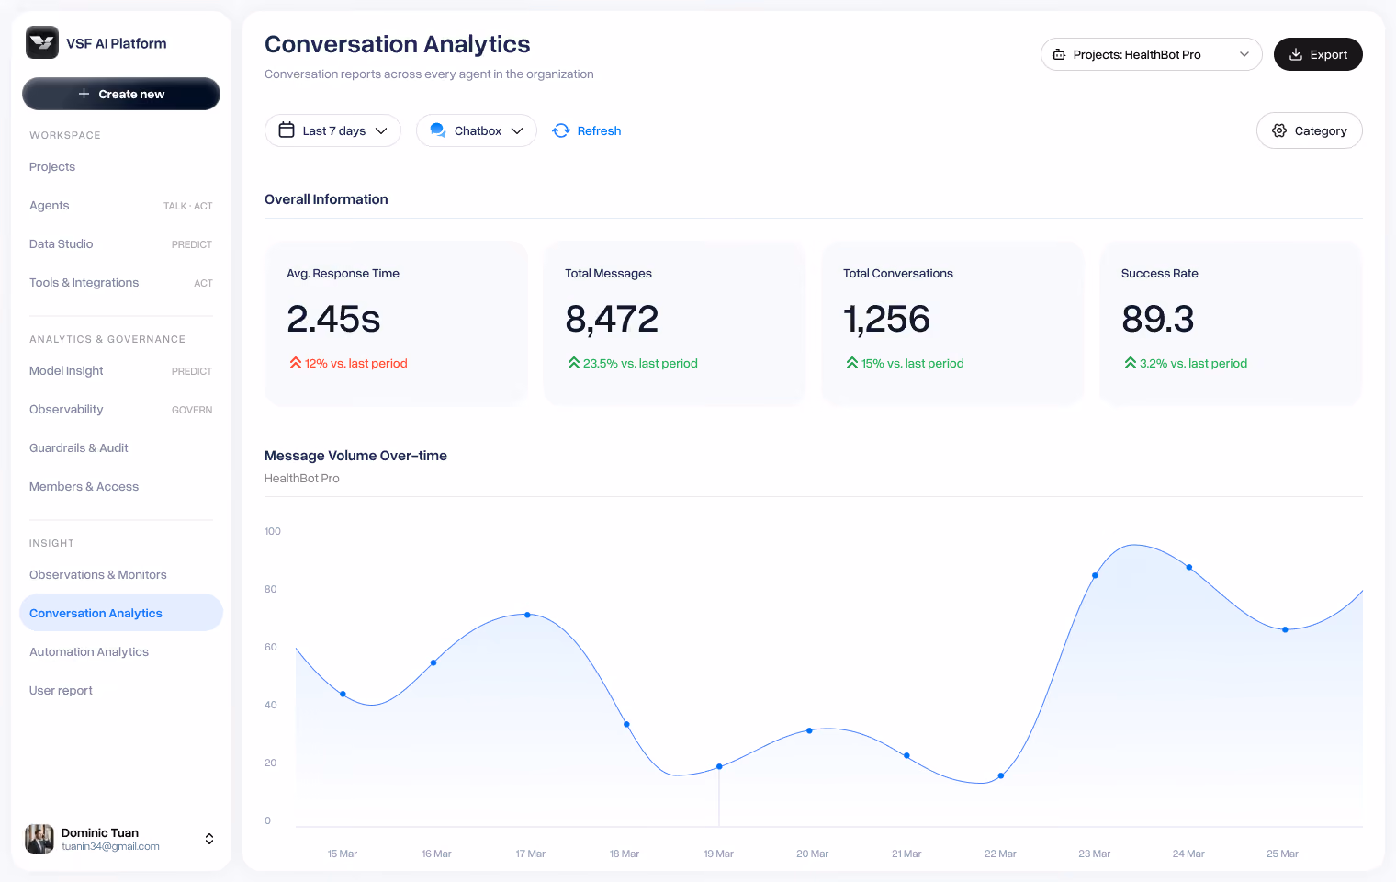Click the email tuanin34@gmail.com
The height and width of the screenshot is (882, 1396).
(x=110, y=847)
